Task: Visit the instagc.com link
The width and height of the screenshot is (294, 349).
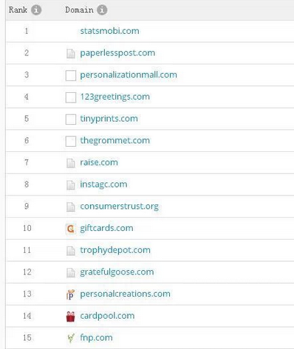Action: (103, 184)
